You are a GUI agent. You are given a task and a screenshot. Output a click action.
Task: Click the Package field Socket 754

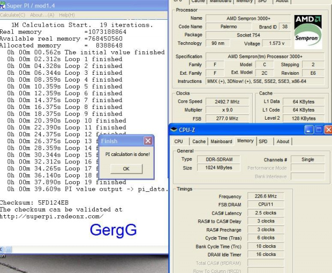(248, 35)
